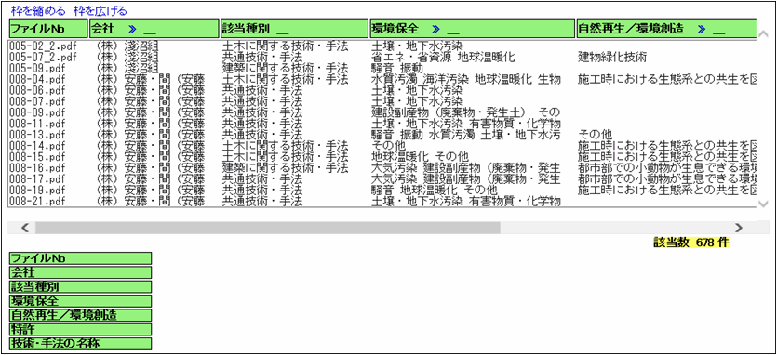Viewport: 777px width, 355px height.
Task: Click the ファイルNo button in the lower list
Action: pos(80,258)
